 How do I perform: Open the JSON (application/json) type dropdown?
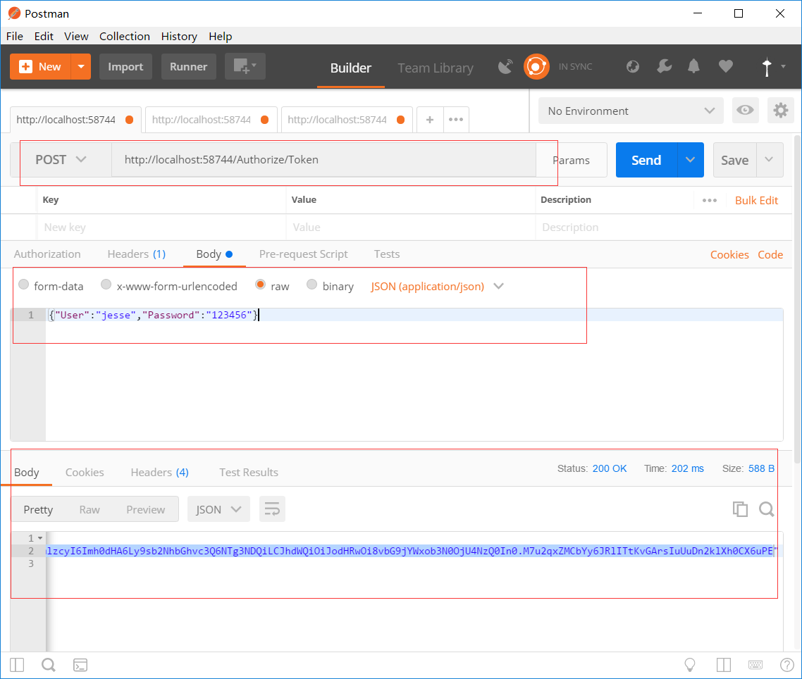(x=438, y=287)
